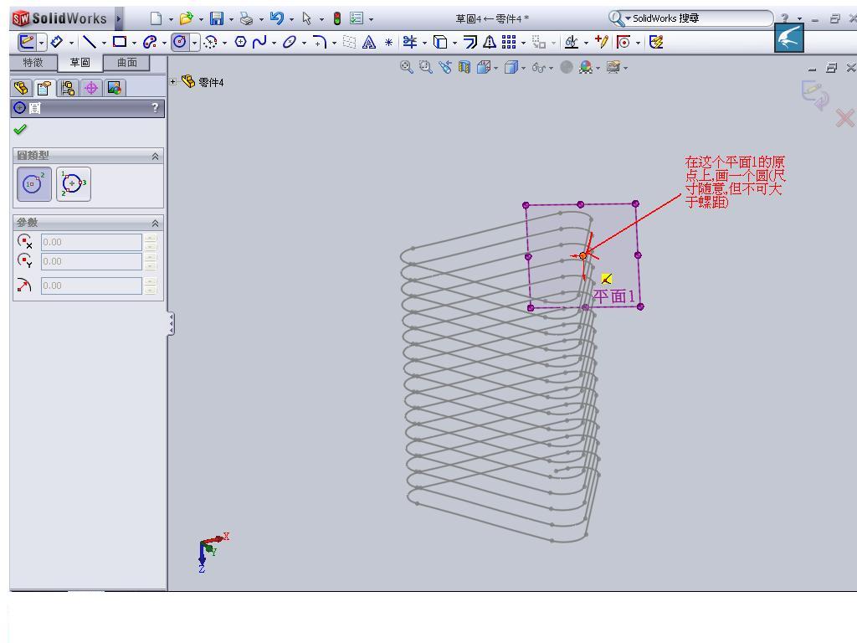Select the perimeter circle type
The height and width of the screenshot is (643, 857).
(74, 183)
